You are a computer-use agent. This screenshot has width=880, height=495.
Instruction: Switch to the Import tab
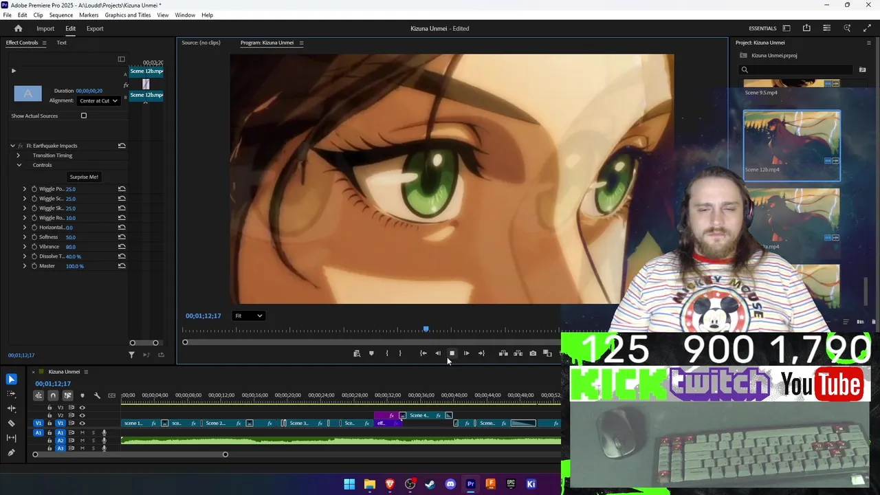click(45, 28)
